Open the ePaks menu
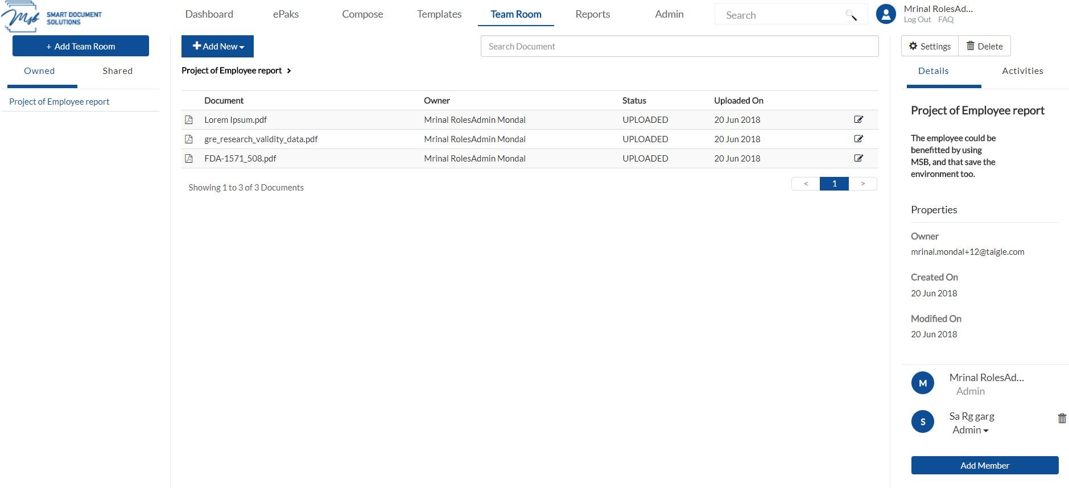The width and height of the screenshot is (1069, 488). [286, 14]
